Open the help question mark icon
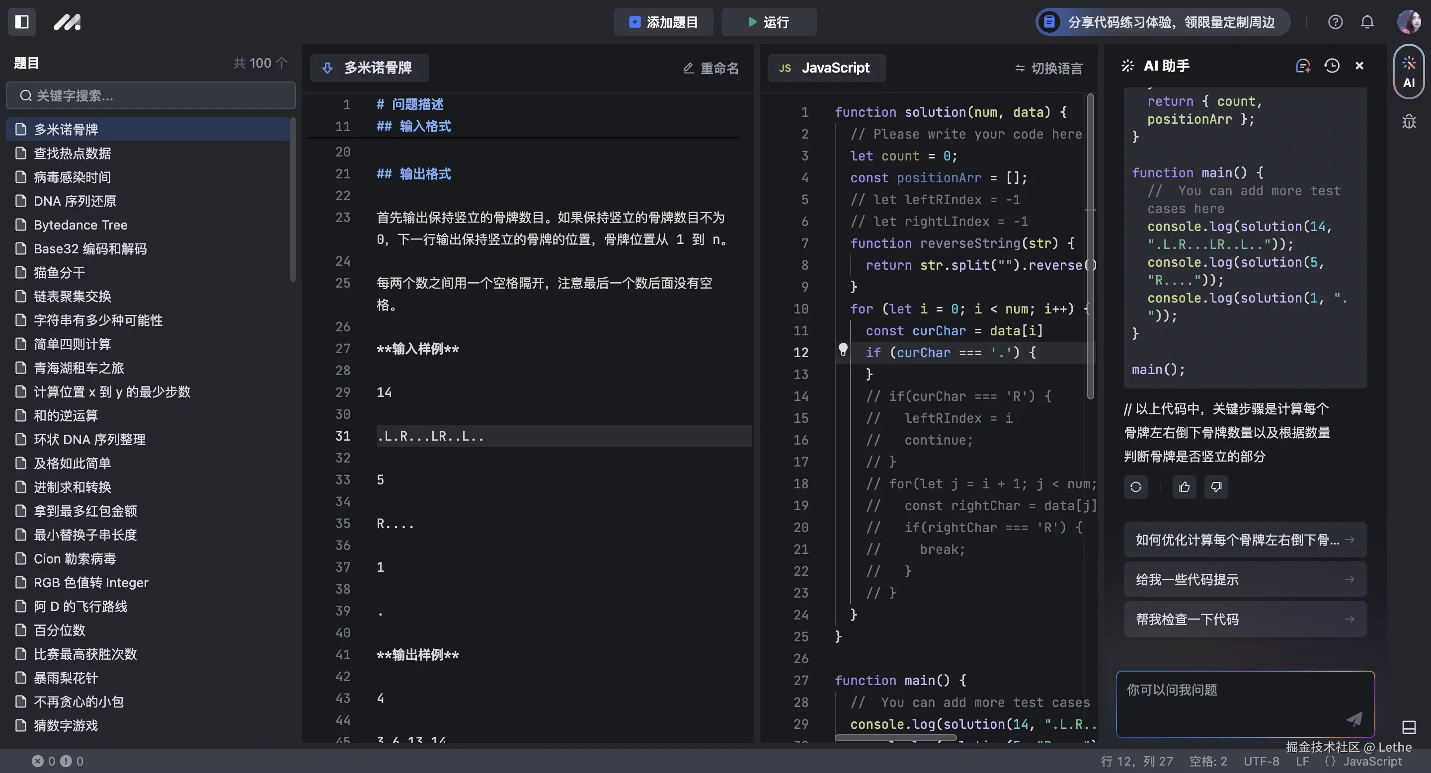This screenshot has height=773, width=1431. pos(1336,22)
